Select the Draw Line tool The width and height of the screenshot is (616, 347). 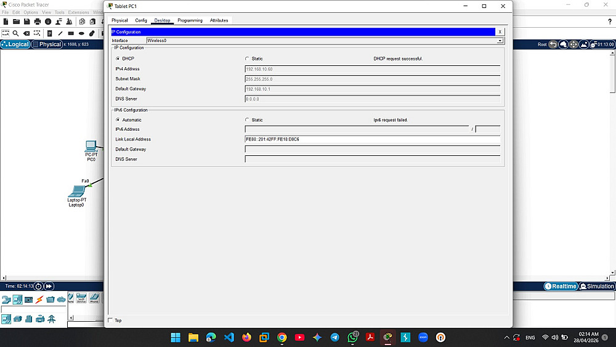(x=60, y=33)
